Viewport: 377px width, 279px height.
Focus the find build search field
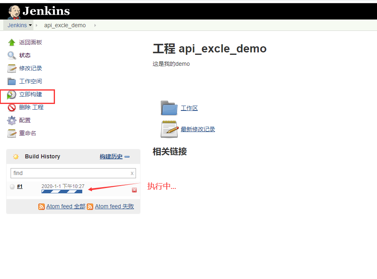(73, 173)
